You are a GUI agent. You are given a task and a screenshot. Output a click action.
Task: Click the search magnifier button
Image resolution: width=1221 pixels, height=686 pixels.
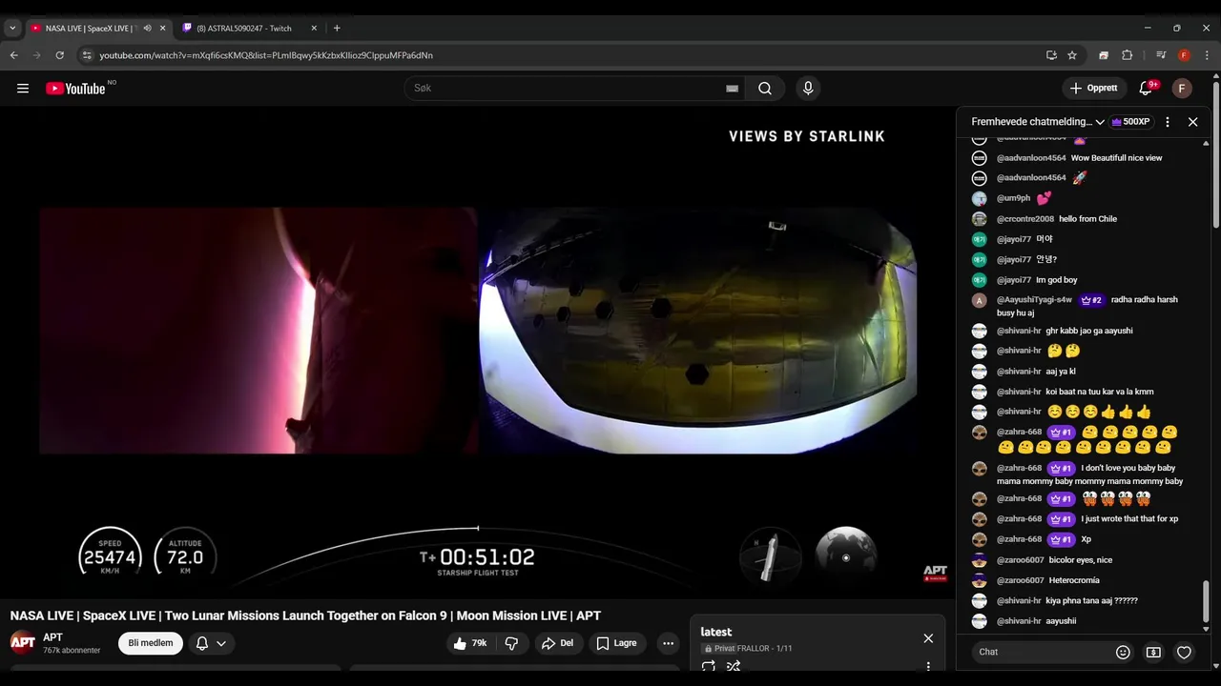tap(765, 89)
